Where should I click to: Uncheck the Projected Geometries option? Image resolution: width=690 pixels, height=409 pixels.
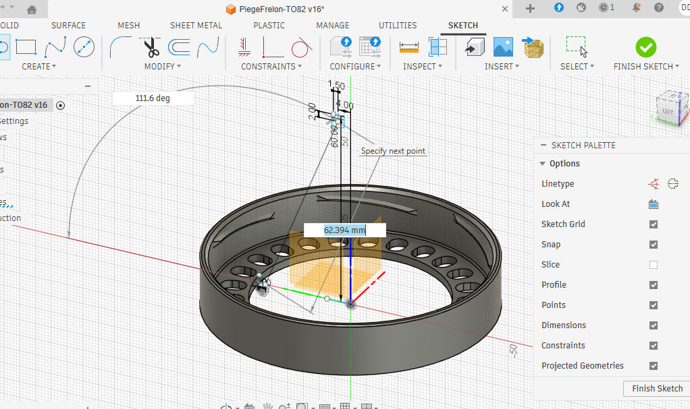pyautogui.click(x=653, y=366)
